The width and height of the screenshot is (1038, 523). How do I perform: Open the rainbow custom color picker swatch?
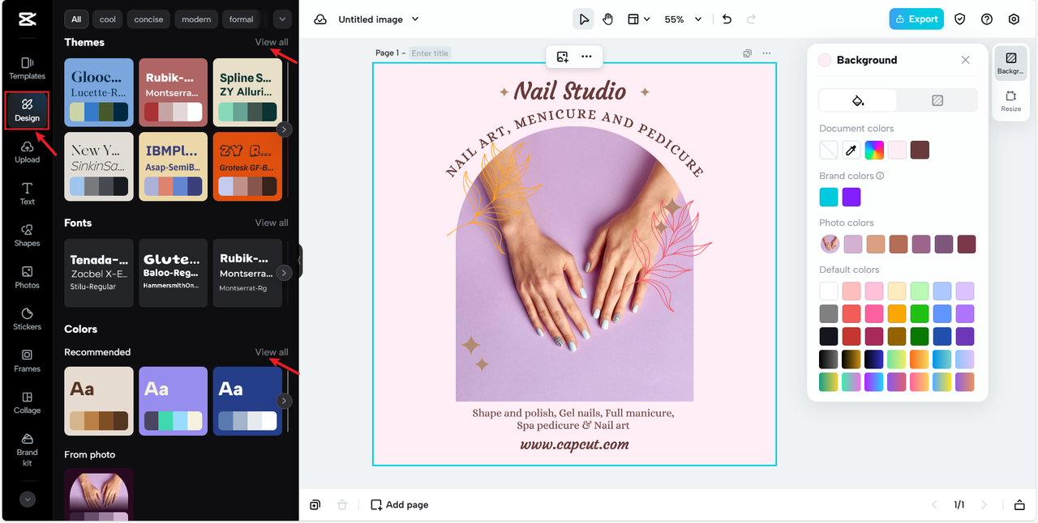(x=874, y=150)
